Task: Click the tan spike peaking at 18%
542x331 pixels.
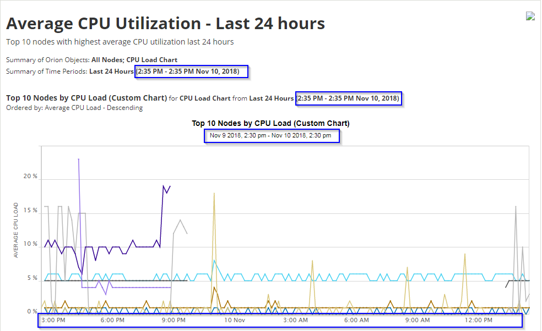Action: [214, 194]
